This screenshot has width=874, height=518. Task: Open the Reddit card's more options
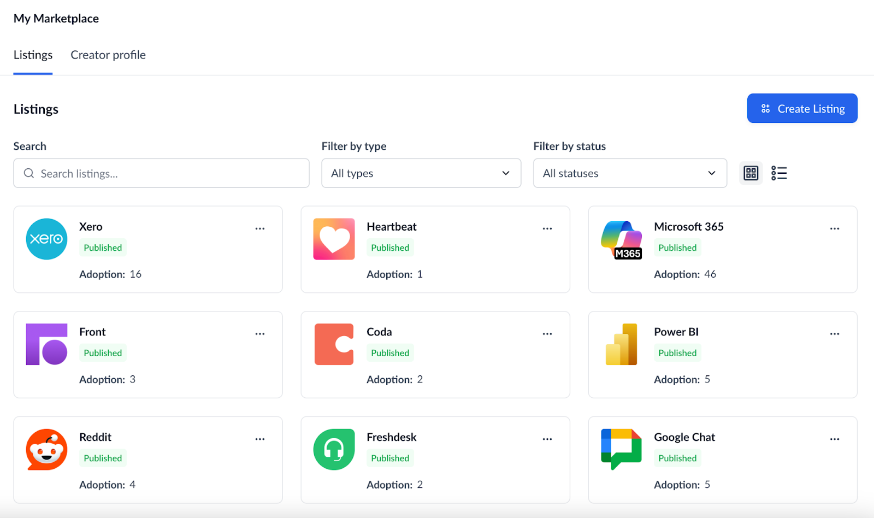[x=260, y=439]
